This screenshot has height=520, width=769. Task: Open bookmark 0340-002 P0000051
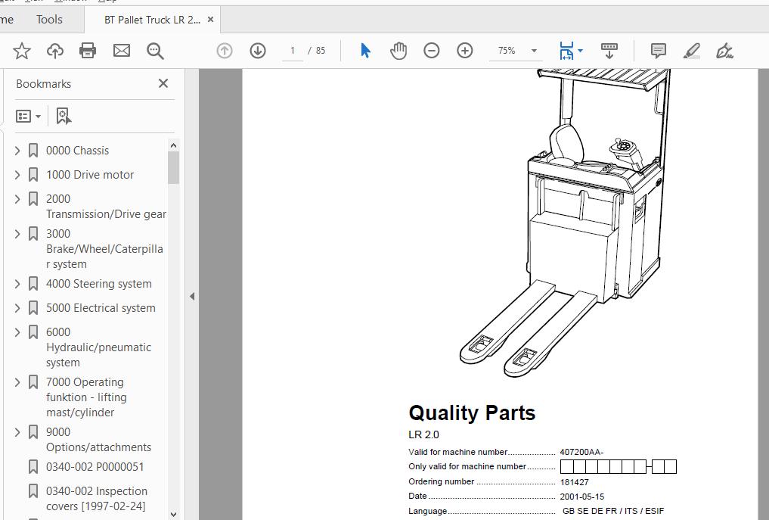95,466
